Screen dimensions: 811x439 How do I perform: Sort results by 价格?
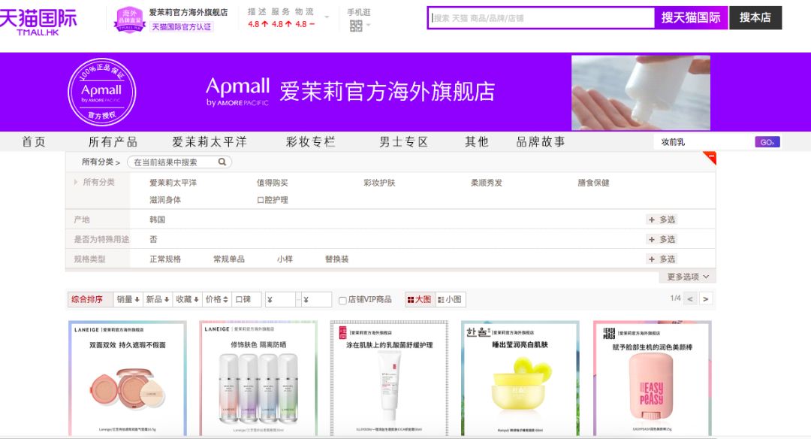217,299
